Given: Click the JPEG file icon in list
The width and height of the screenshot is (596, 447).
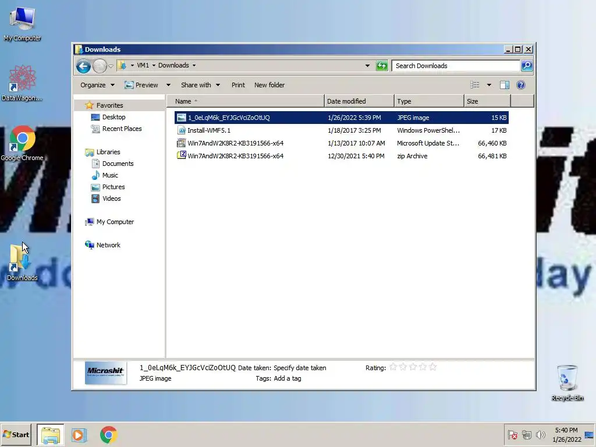Looking at the screenshot, I should (x=182, y=118).
